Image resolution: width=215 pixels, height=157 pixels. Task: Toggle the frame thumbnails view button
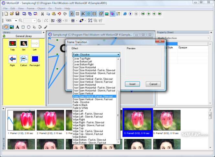89,14
